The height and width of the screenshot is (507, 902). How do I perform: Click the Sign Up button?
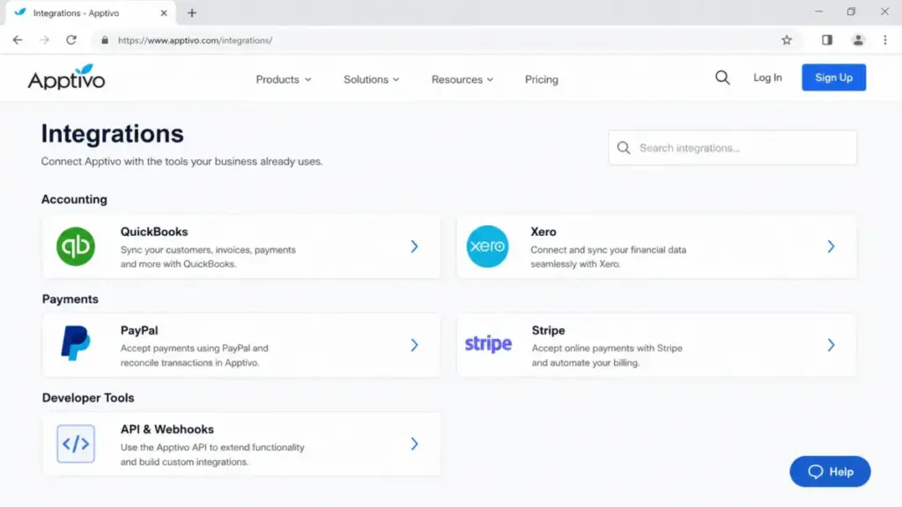(833, 77)
